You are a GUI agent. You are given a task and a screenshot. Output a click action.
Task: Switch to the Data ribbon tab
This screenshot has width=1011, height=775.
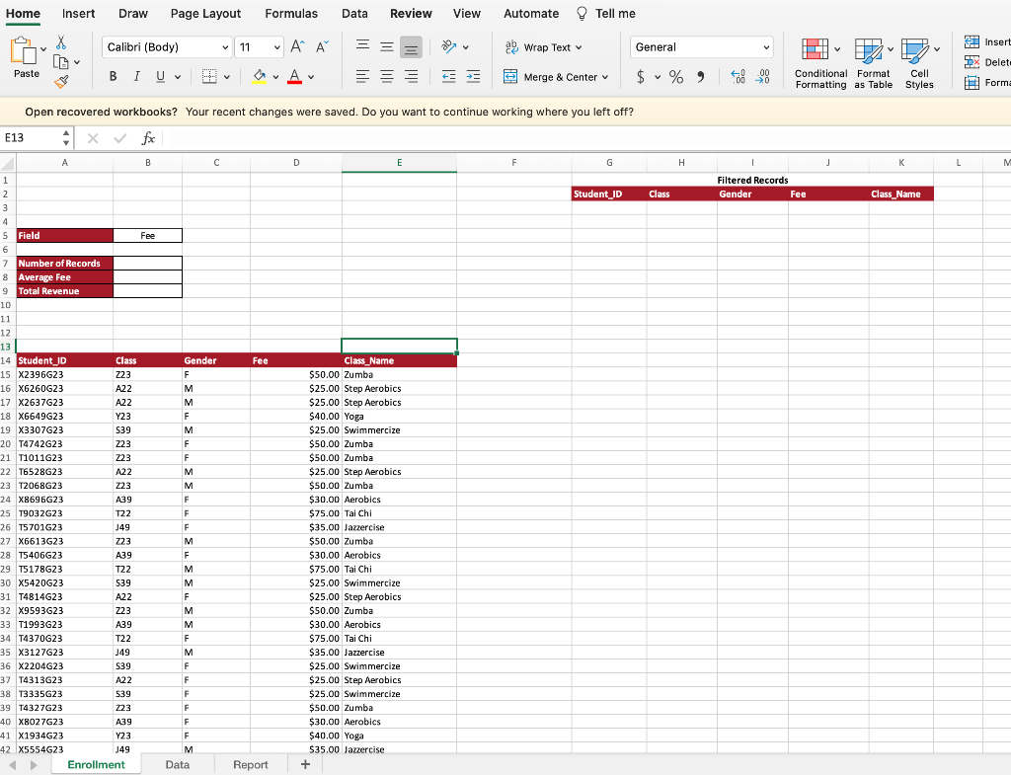352,14
